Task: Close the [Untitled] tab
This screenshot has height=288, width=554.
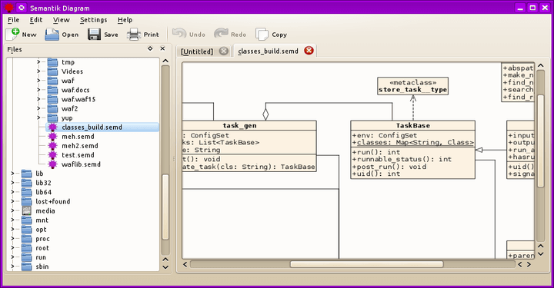Action: coord(223,51)
